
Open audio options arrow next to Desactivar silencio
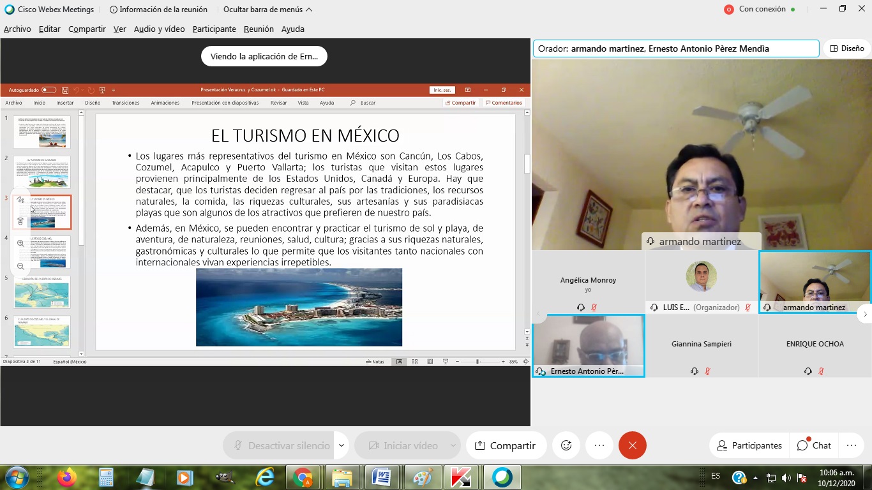click(x=342, y=445)
